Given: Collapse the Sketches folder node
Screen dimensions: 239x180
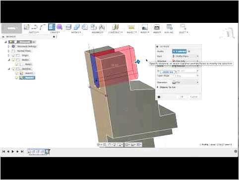Looking at the screenshot, I should click(x=9, y=69).
